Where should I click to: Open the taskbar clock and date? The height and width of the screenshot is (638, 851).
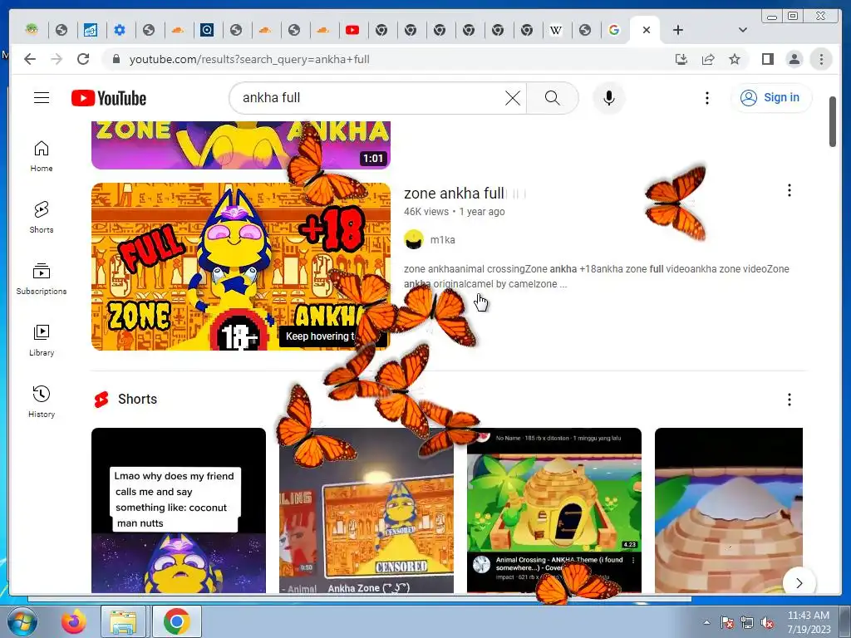(x=809, y=622)
